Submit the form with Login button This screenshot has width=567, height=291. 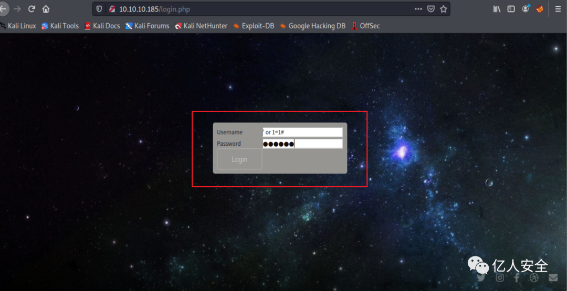click(239, 159)
